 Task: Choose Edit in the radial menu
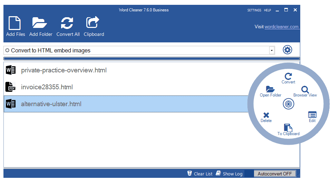pyautogui.click(x=312, y=117)
